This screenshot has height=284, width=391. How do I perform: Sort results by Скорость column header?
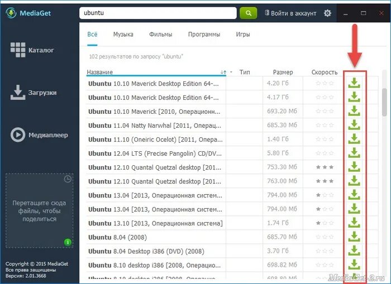pyautogui.click(x=324, y=72)
